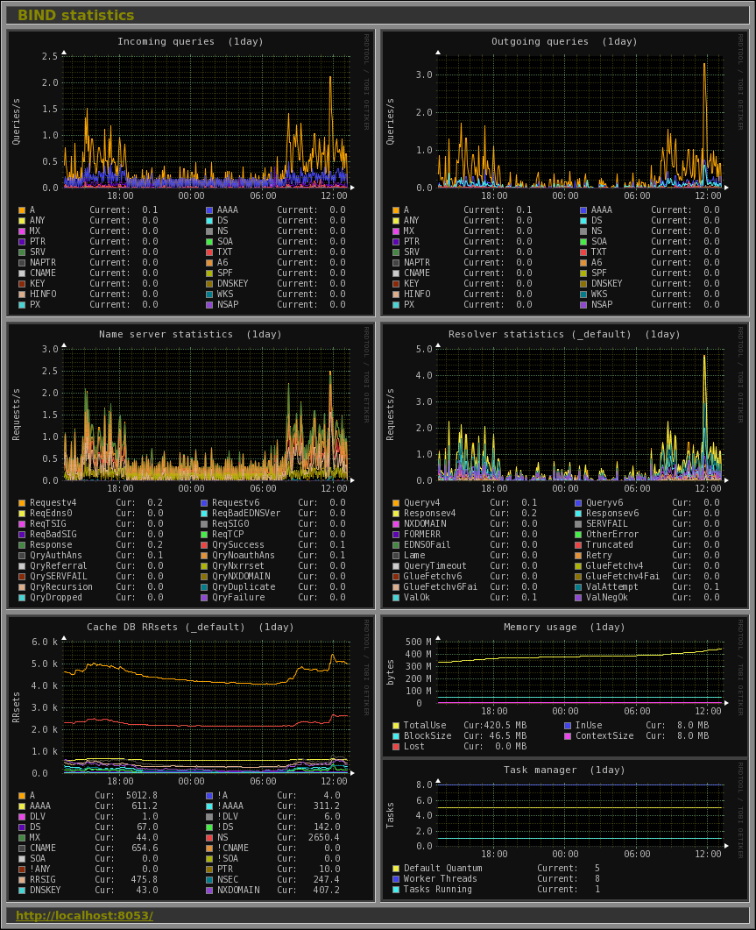Select the Name server statistics graph
This screenshot has height=930, width=756.
[x=190, y=465]
